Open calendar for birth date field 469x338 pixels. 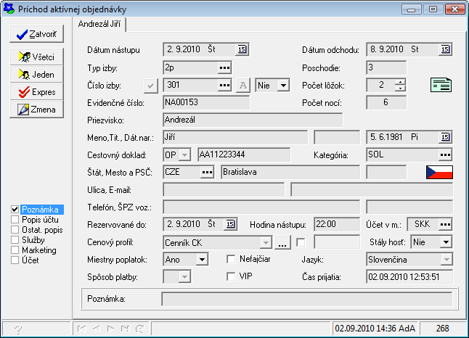(445, 136)
